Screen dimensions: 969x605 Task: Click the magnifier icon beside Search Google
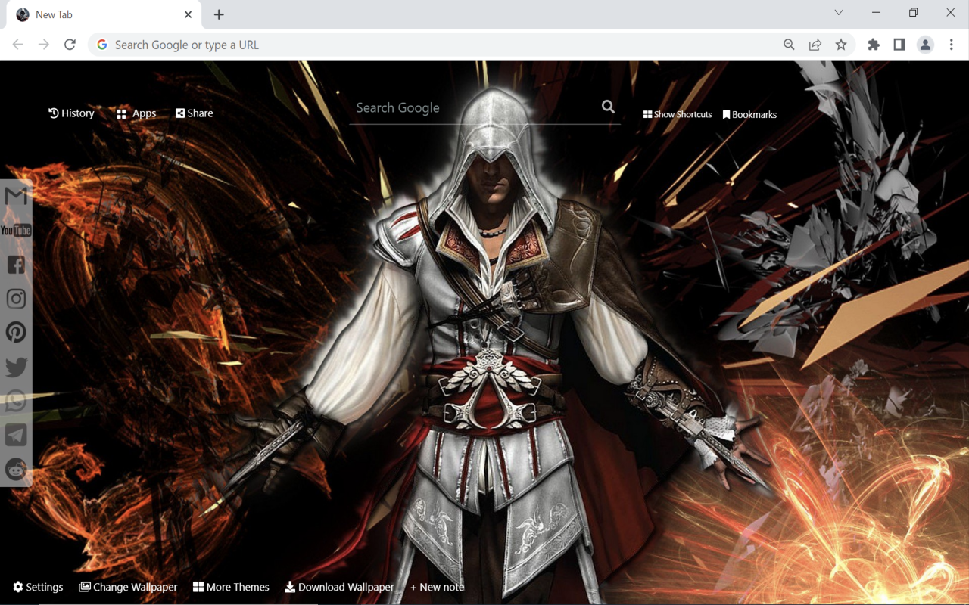[x=608, y=107]
